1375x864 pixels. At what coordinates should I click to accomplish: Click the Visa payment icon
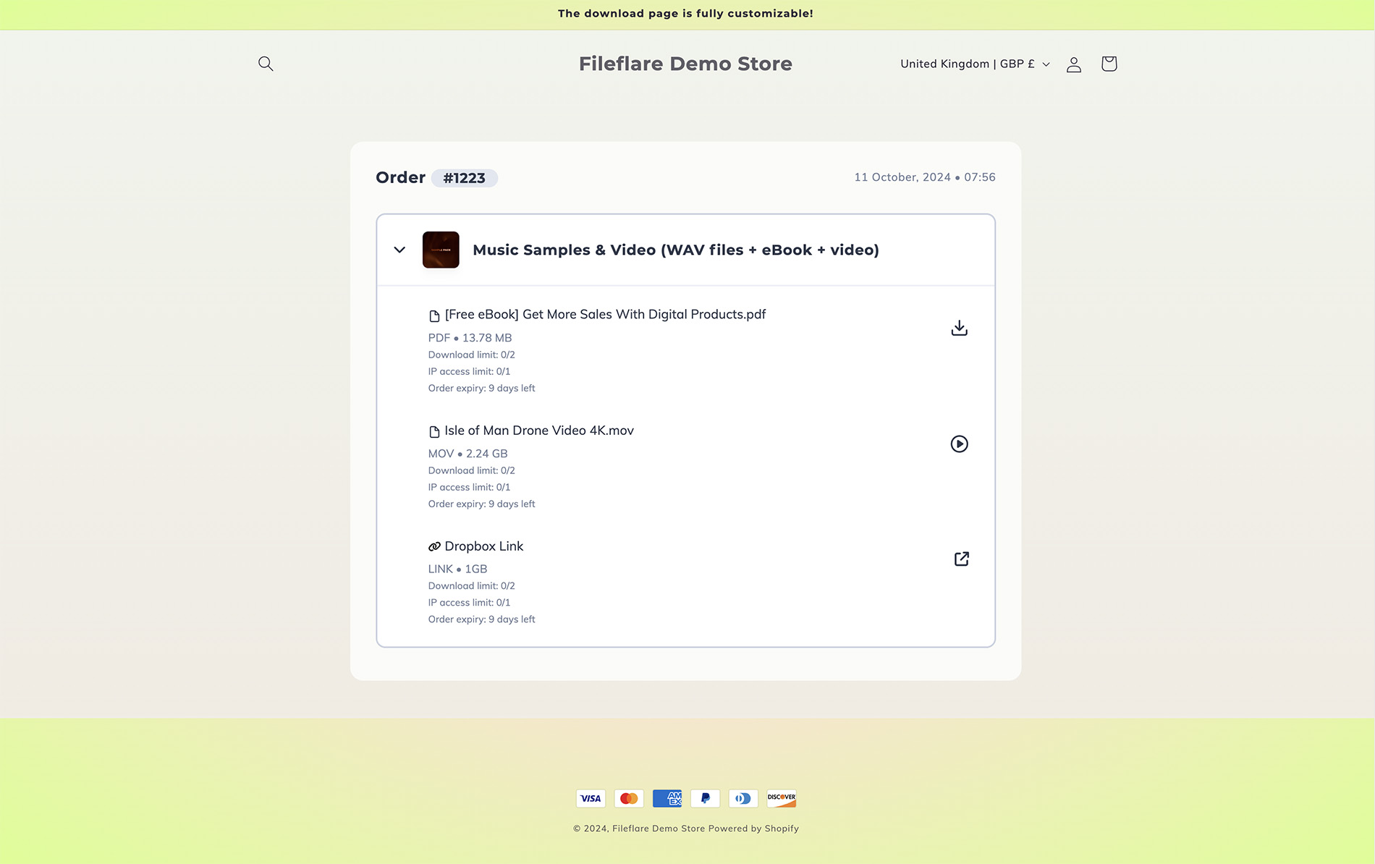point(591,798)
